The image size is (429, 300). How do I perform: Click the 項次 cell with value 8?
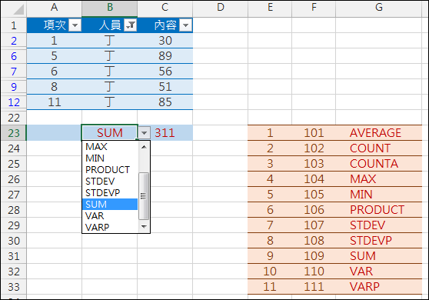click(54, 87)
